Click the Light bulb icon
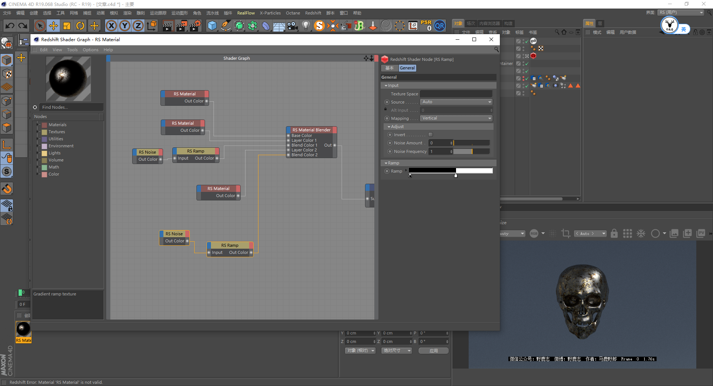 (x=306, y=26)
